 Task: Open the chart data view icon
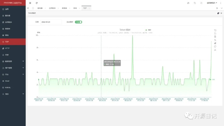tap(215, 37)
